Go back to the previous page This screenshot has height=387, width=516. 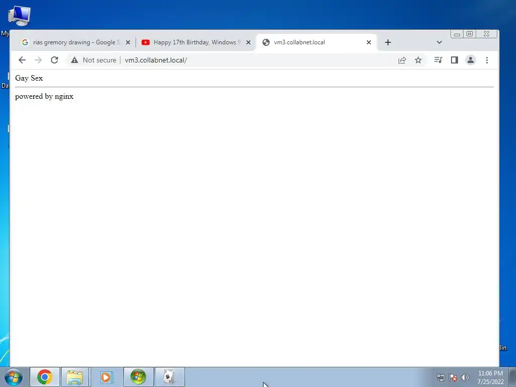tap(22, 60)
